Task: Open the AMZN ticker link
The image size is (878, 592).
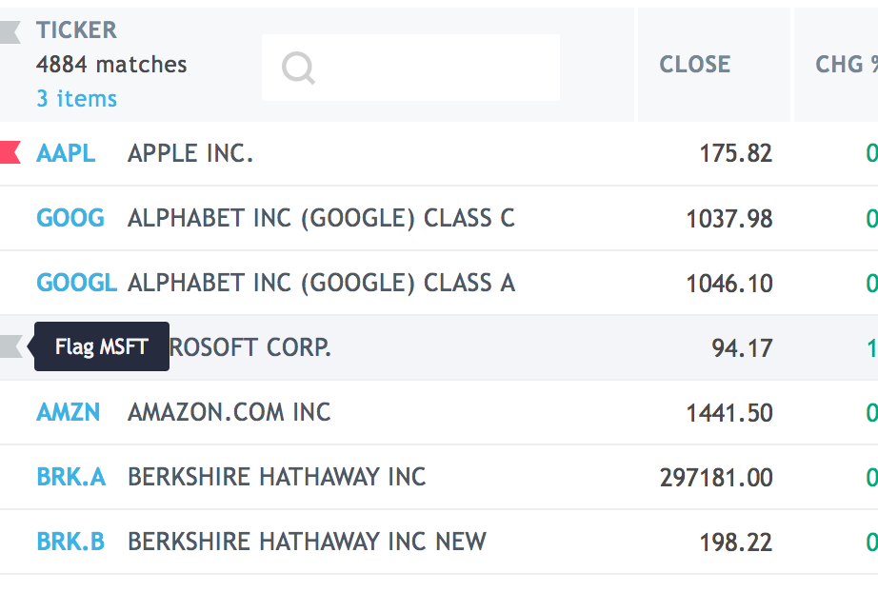Action: coord(69,412)
